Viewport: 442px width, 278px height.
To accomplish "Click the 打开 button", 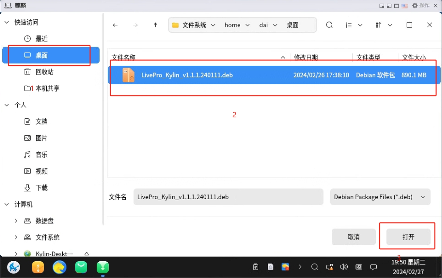I will [408, 237].
